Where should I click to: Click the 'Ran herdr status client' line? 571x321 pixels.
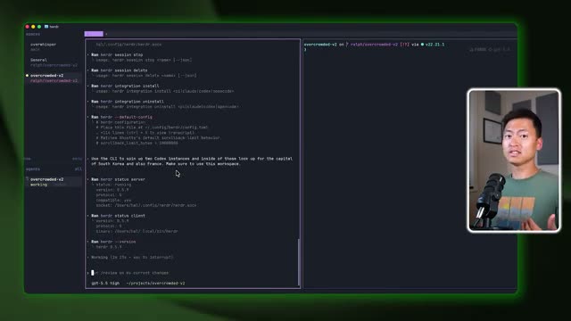click(x=118, y=216)
